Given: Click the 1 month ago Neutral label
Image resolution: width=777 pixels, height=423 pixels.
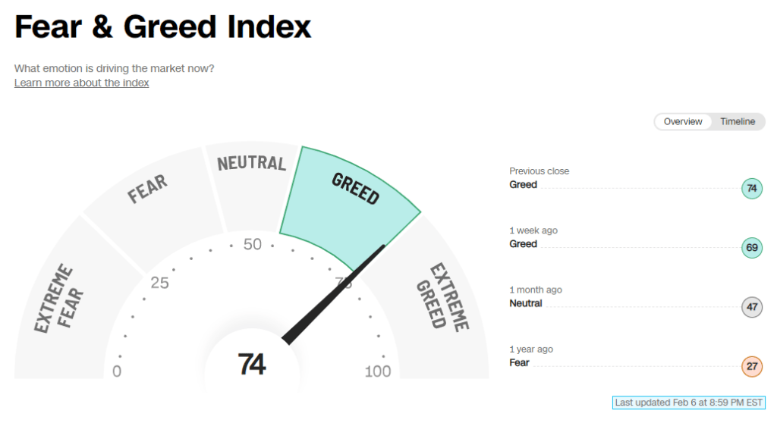Looking at the screenshot, I should [526, 304].
